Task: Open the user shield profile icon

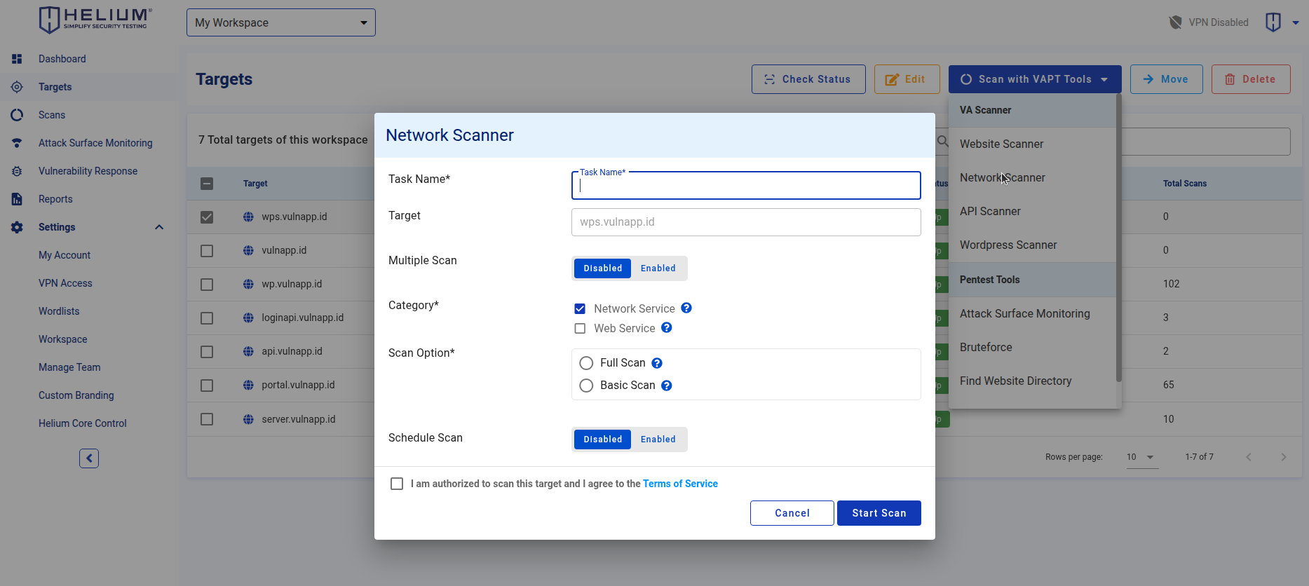Action: 1273,22
